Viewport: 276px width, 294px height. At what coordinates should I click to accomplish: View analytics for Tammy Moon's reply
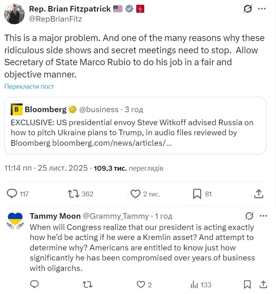click(194, 285)
